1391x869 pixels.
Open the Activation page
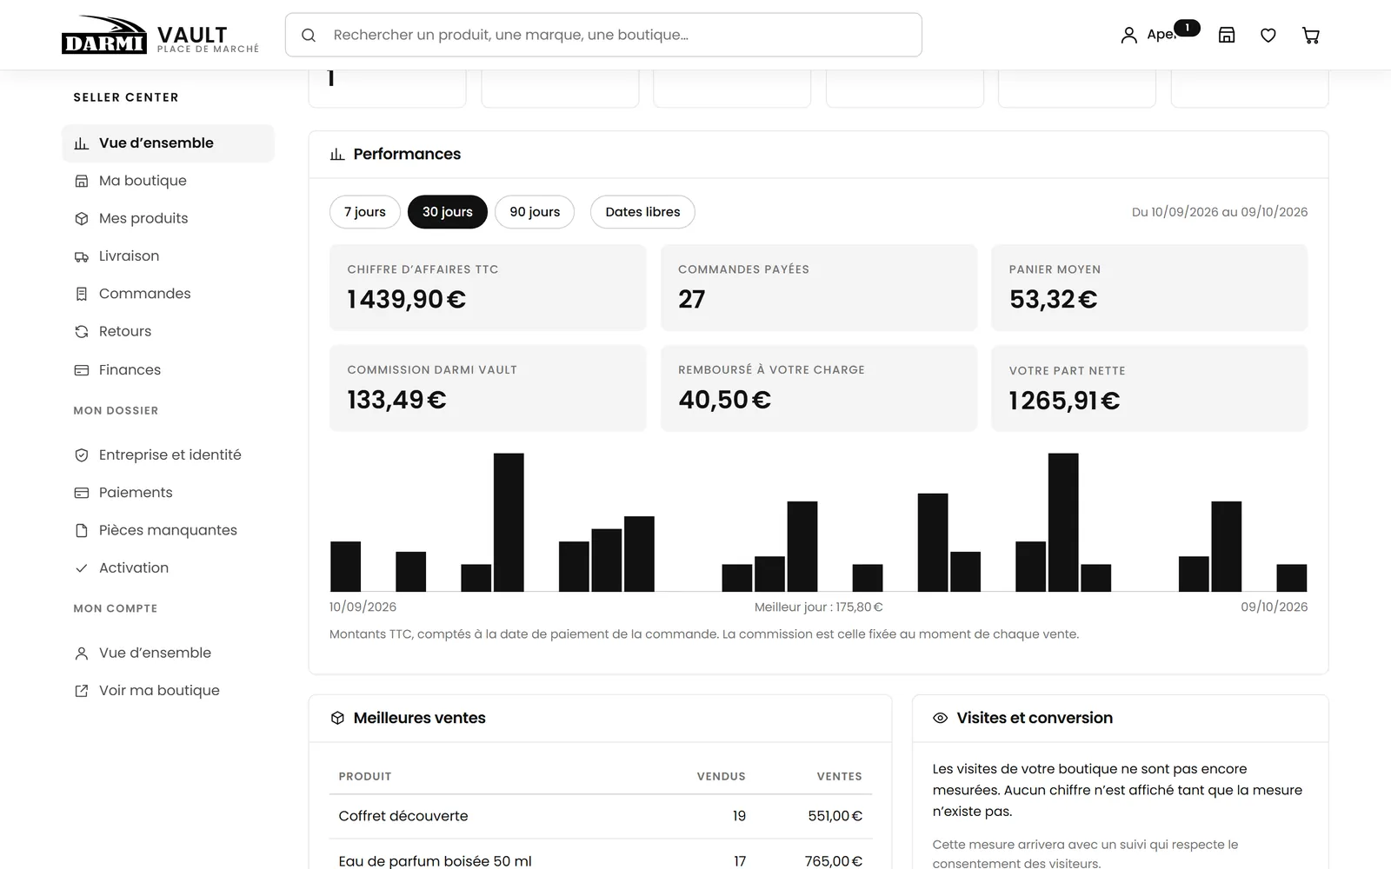coord(168,568)
